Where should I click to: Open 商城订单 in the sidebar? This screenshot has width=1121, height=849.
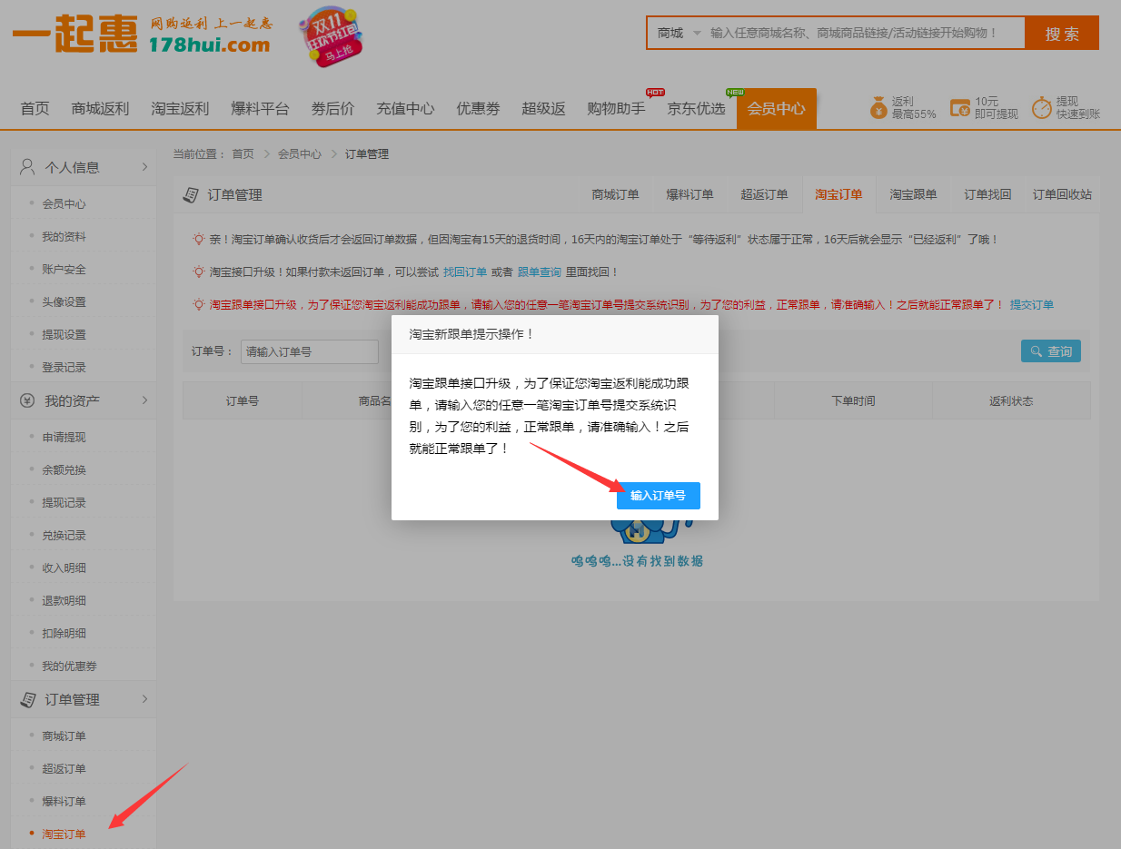pos(64,736)
